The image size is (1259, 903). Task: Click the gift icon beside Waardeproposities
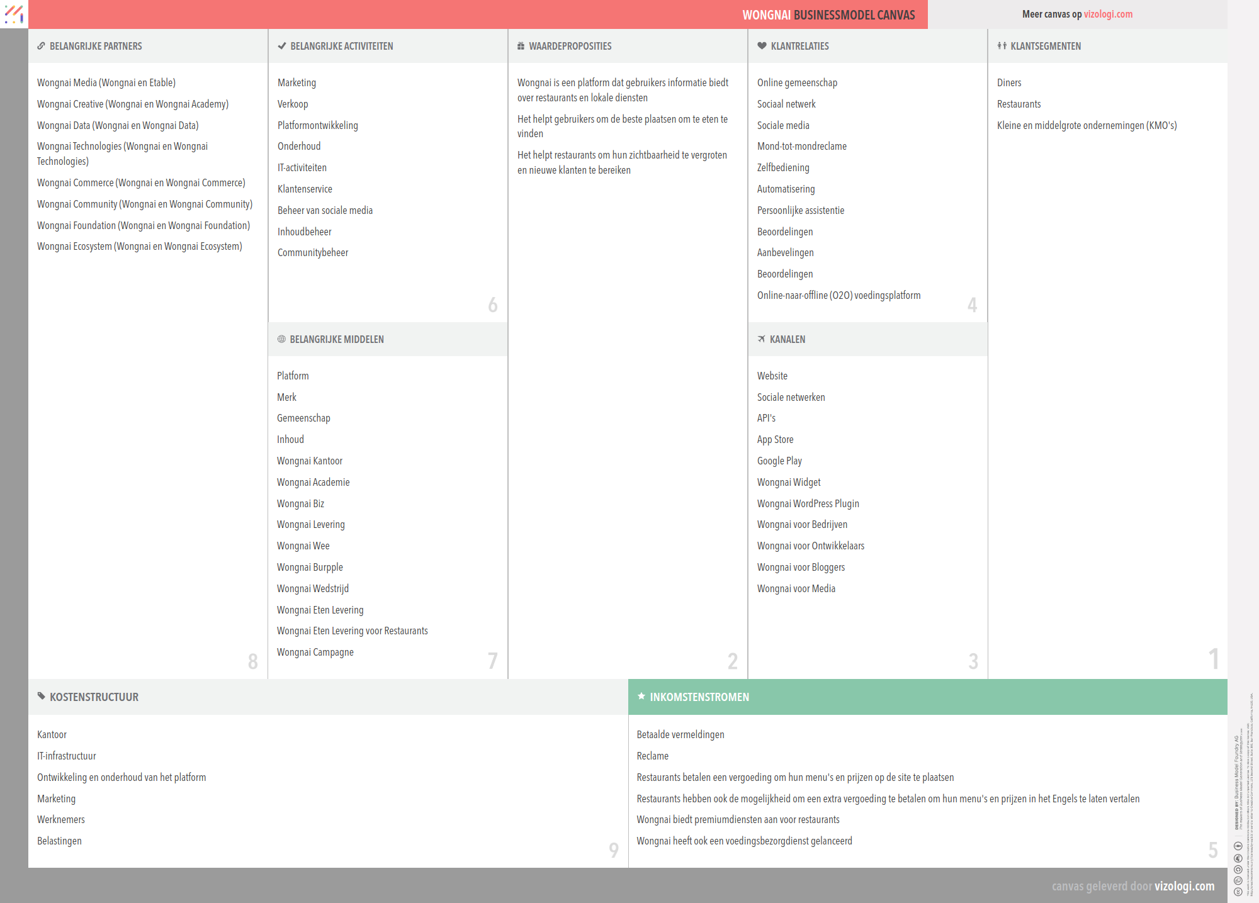coord(521,46)
